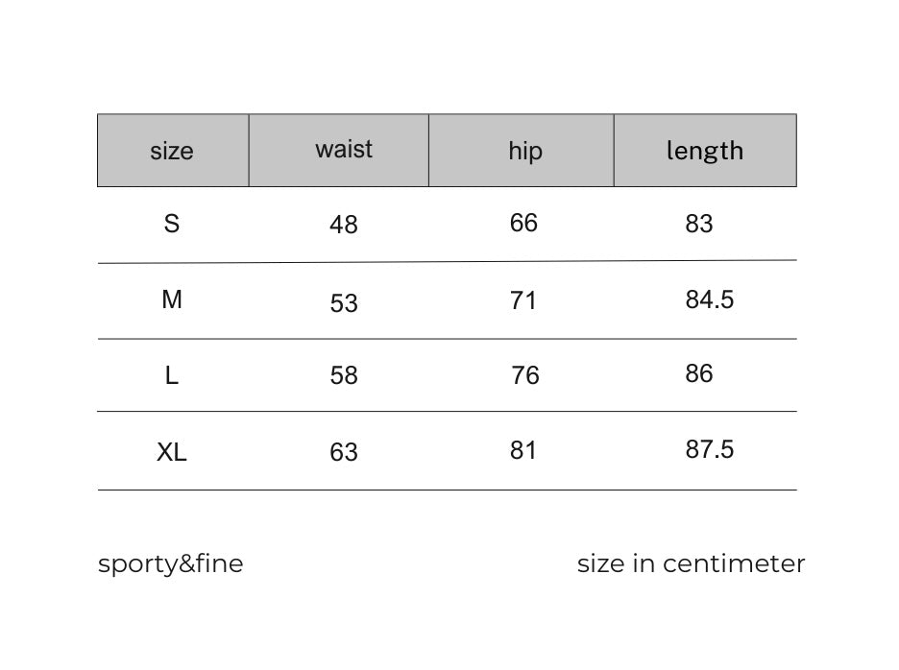Viewport: 899px width, 670px height.
Task: Select length value 87.5 for XL
Action: (709, 449)
